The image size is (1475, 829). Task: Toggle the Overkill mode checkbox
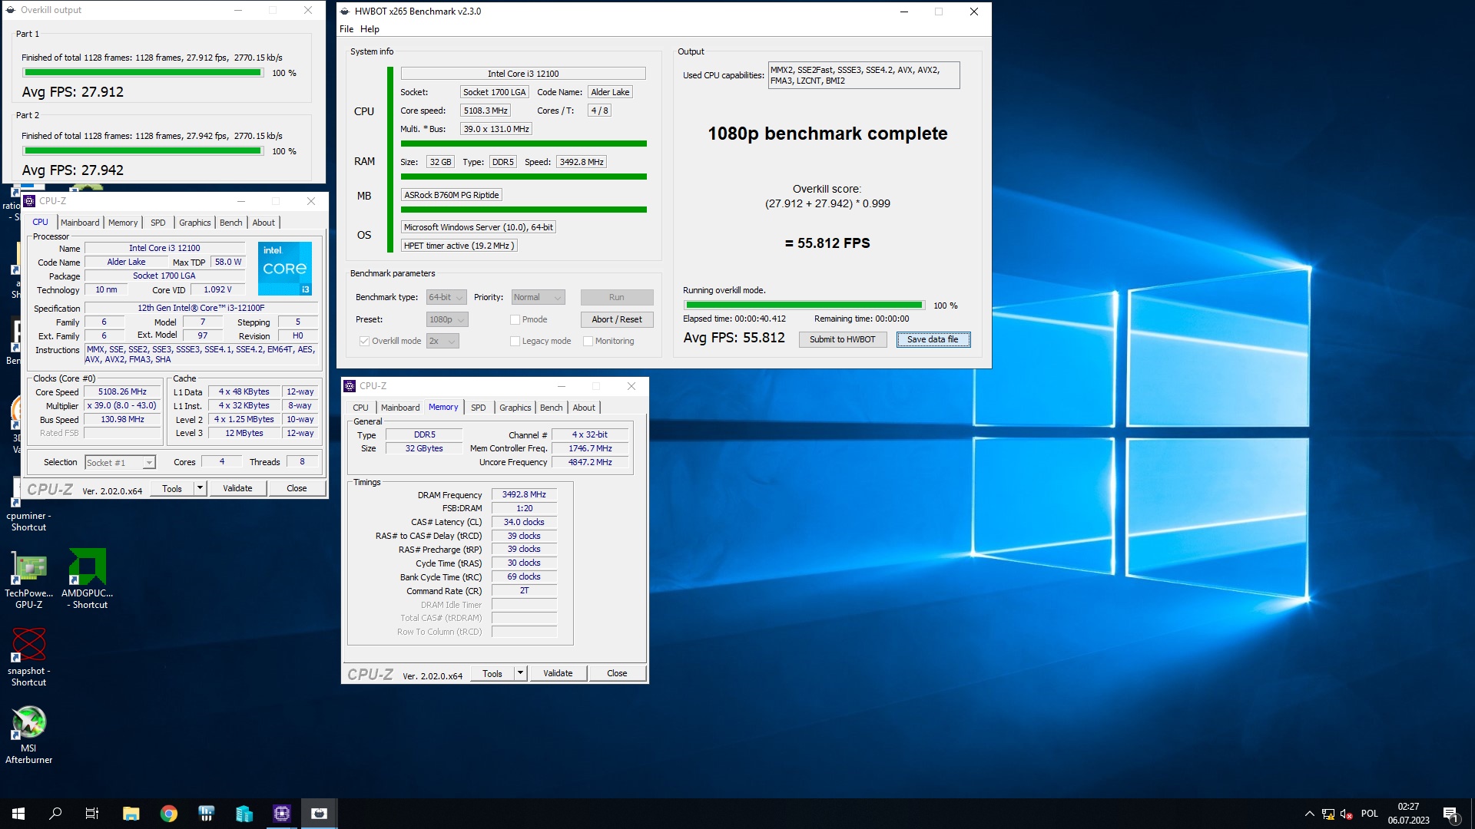pos(365,342)
